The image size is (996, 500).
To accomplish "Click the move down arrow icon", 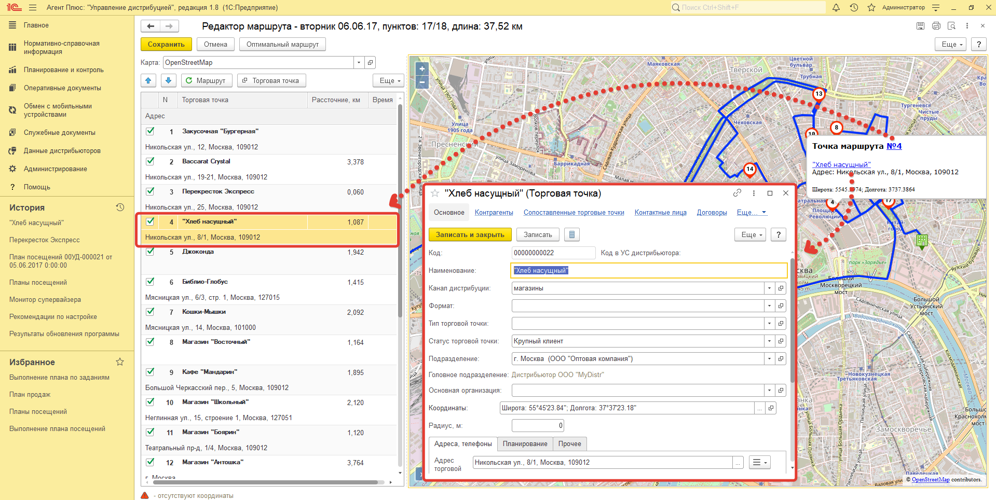I will tap(168, 80).
